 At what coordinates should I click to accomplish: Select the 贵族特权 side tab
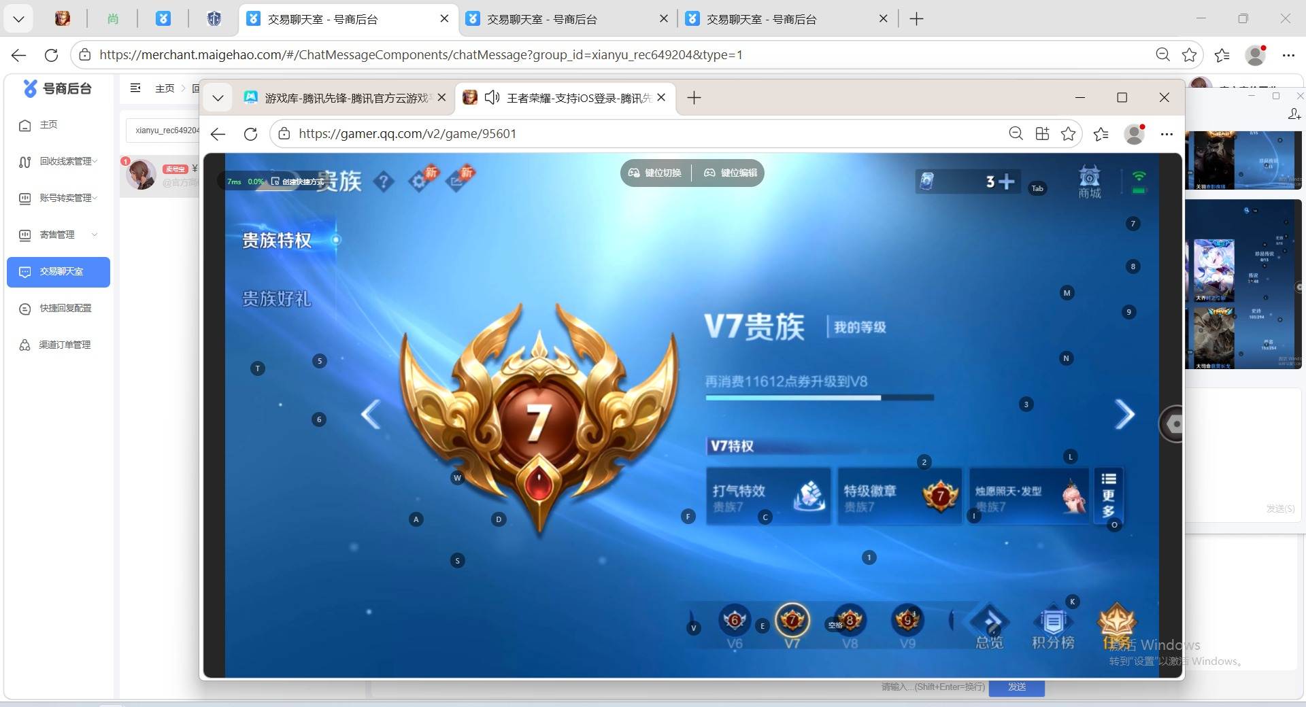(x=277, y=240)
